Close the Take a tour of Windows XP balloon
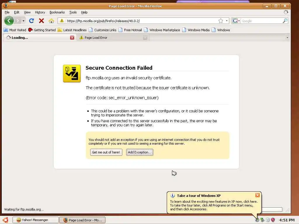The image size is (299, 224). tap(258, 195)
